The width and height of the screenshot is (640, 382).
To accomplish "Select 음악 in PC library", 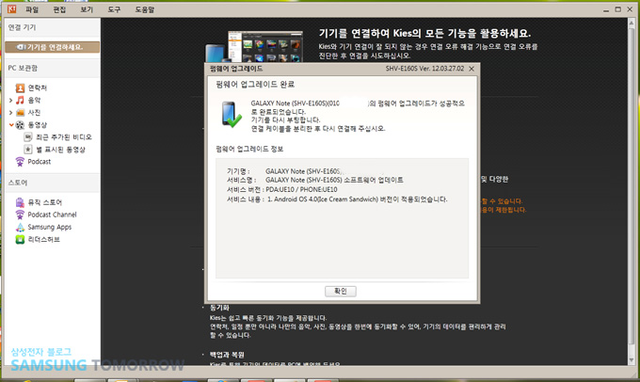I will tap(34, 100).
